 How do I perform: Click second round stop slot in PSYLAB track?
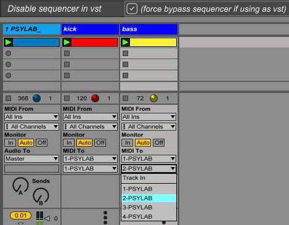tap(8, 65)
